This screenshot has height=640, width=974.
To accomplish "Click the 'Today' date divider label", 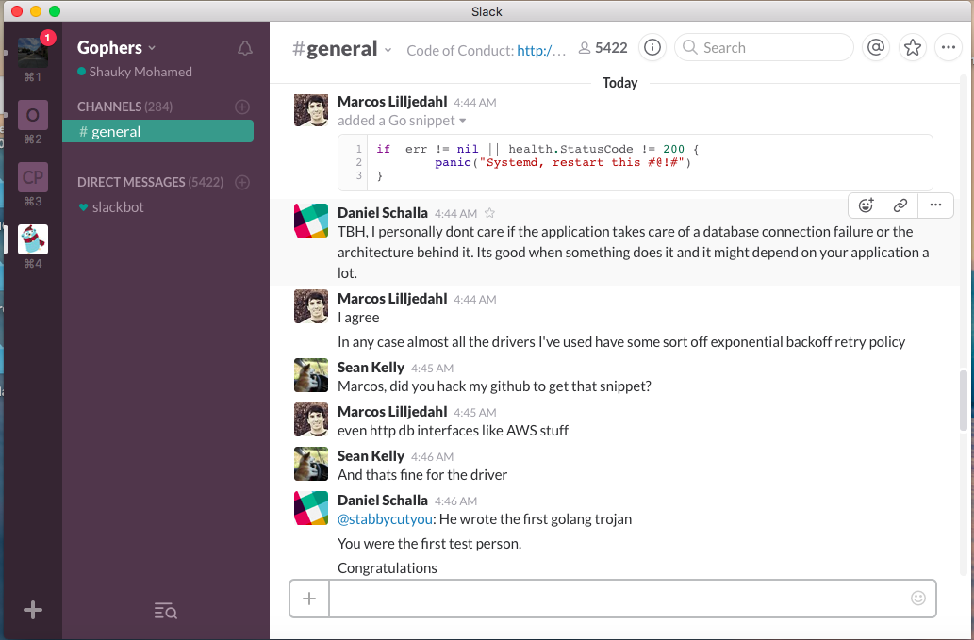I will pos(619,83).
